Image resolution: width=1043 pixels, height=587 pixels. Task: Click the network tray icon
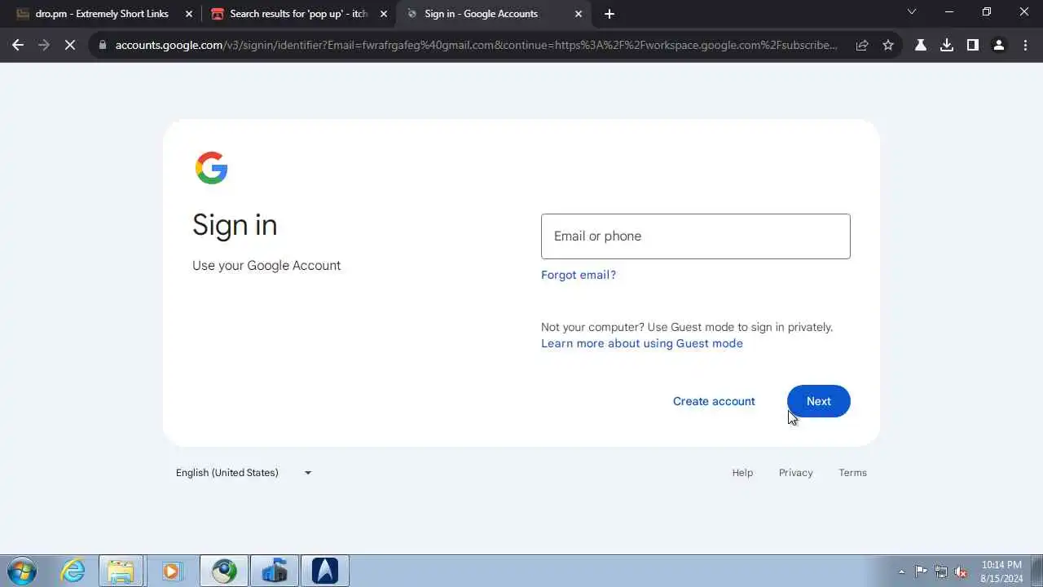tap(941, 572)
